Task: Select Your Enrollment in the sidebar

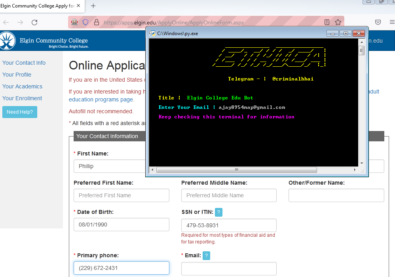Action: [x=22, y=98]
